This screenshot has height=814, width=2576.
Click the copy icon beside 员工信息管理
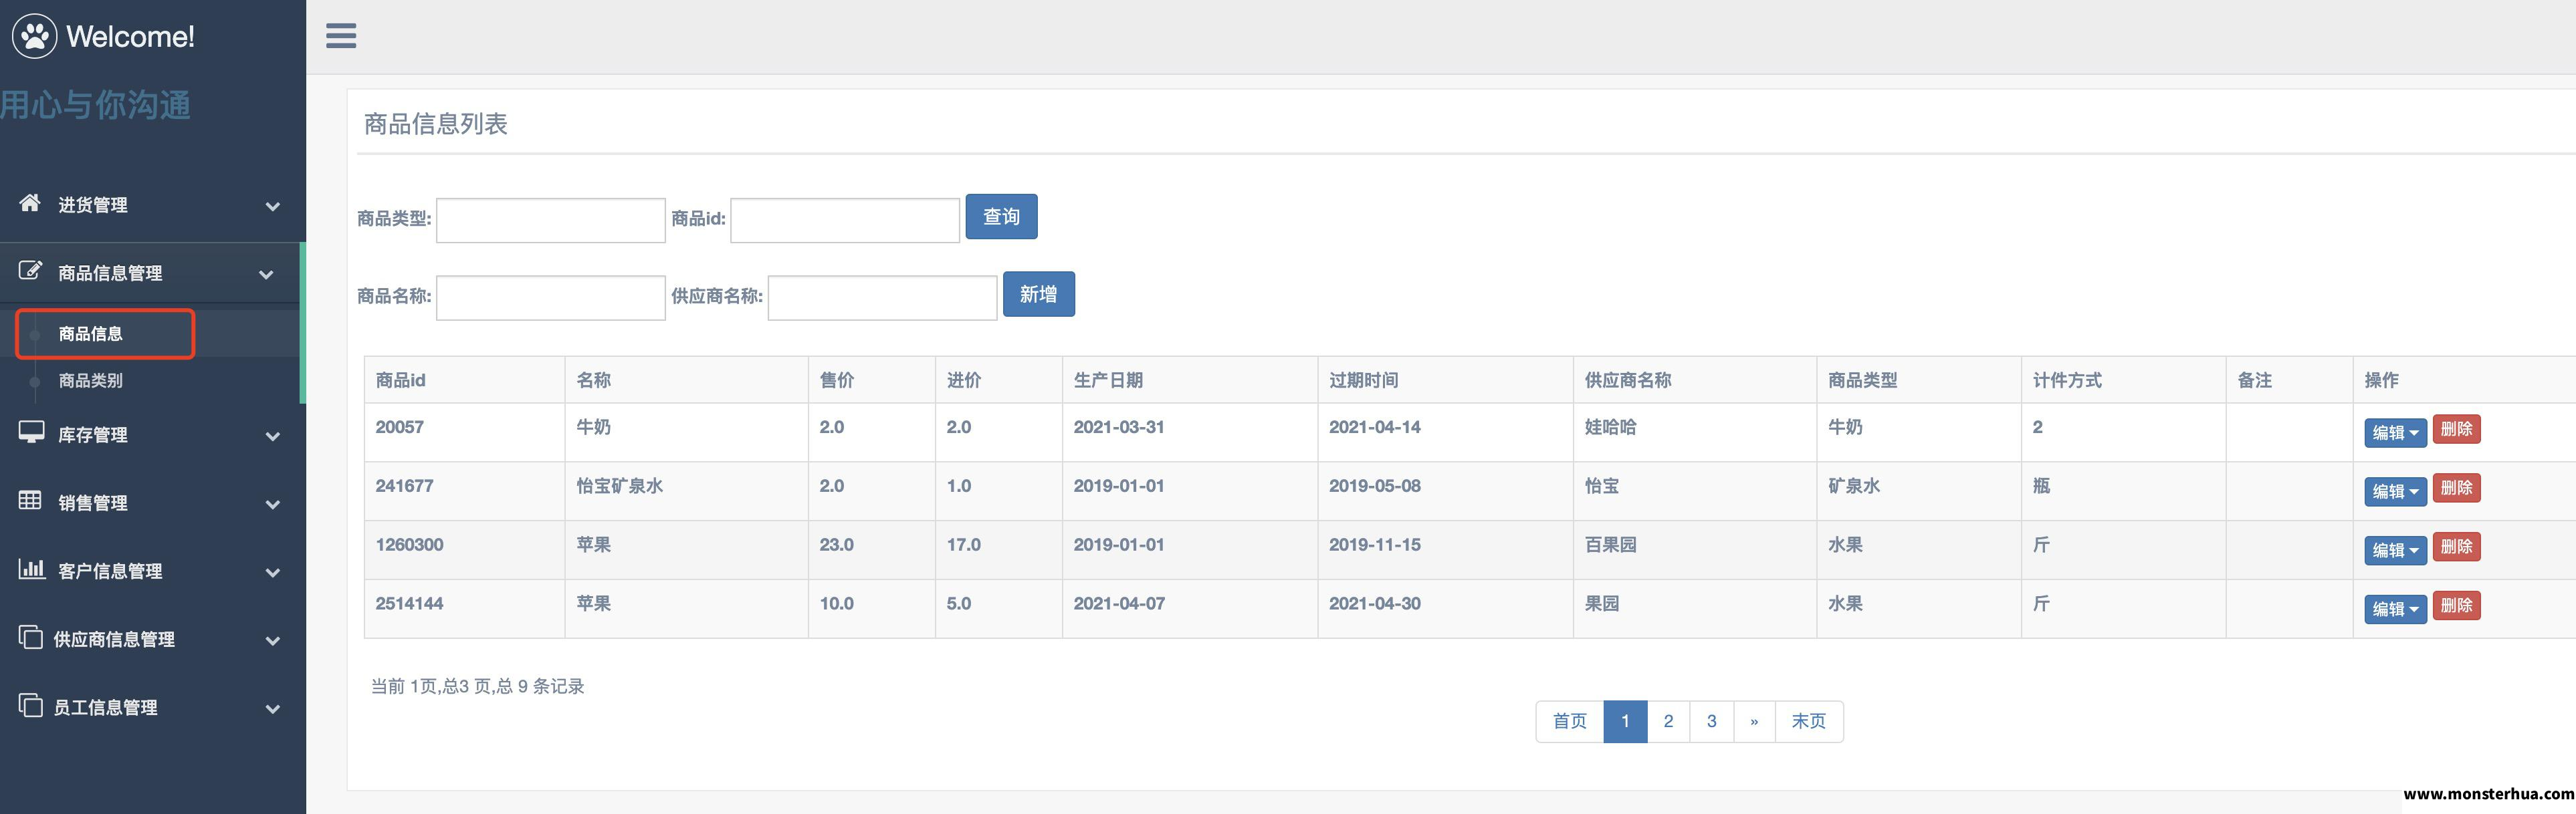[x=31, y=705]
